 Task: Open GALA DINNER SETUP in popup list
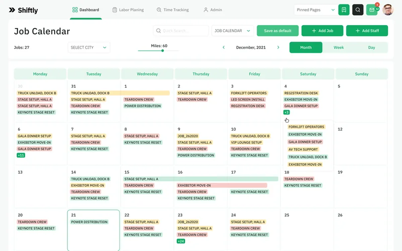(305, 142)
